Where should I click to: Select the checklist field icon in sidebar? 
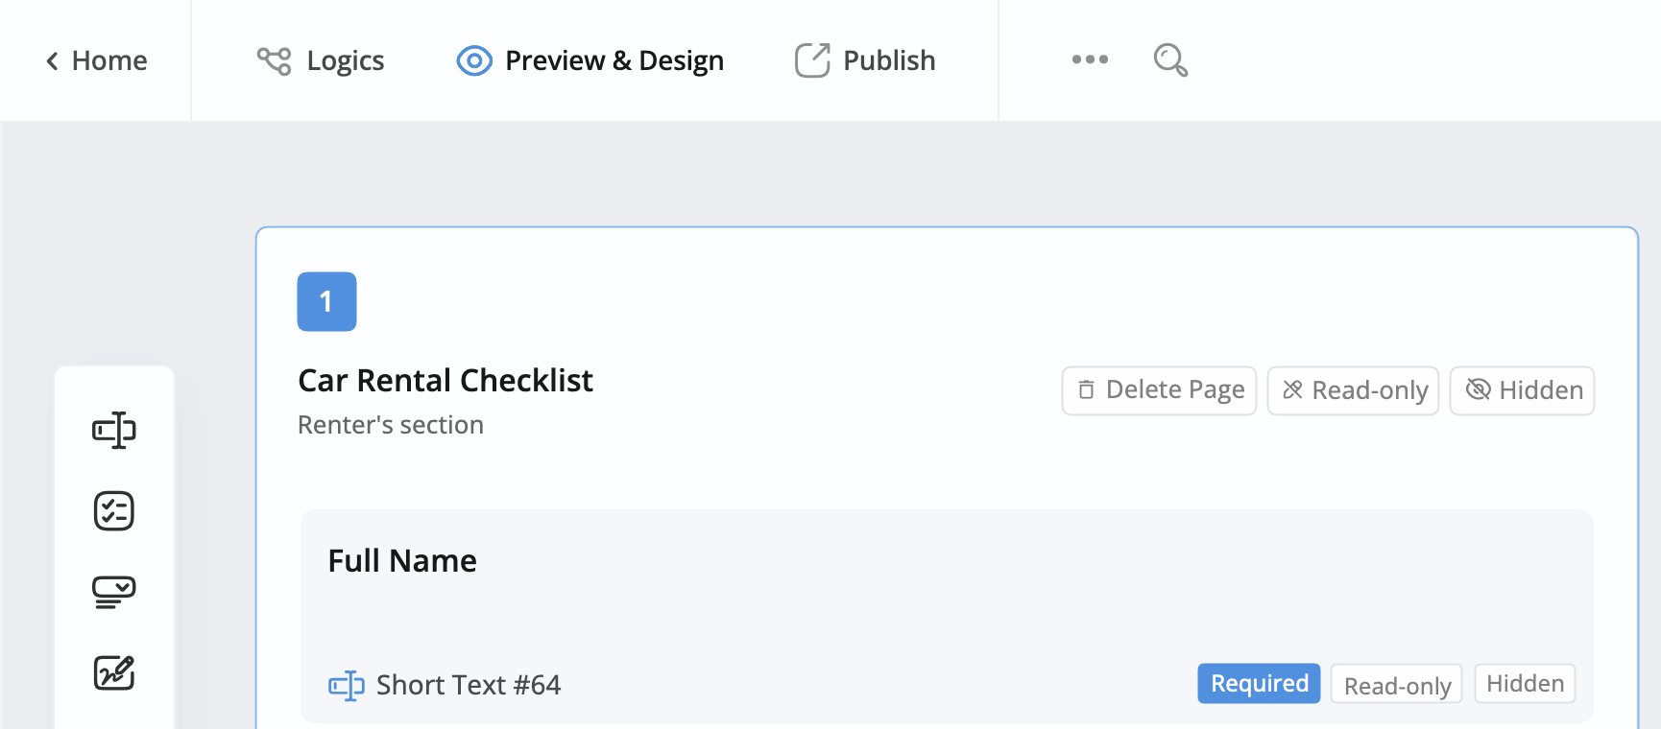click(x=114, y=511)
